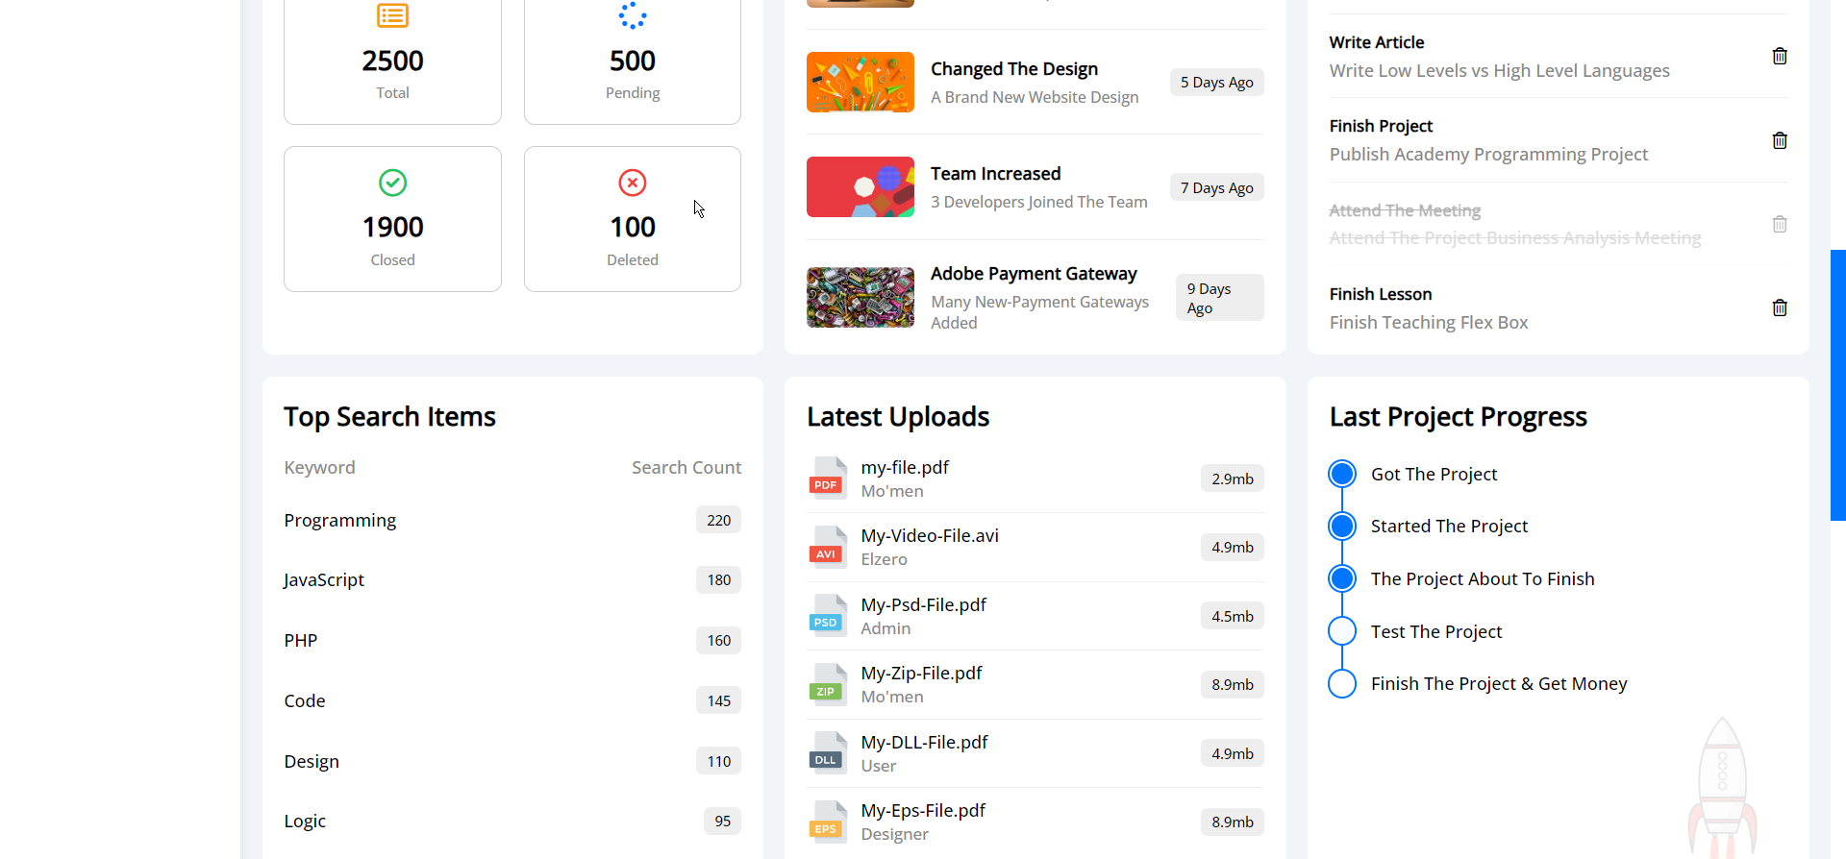Click the PDF icon for my-file.pdf
The image size is (1846, 859).
tap(827, 479)
